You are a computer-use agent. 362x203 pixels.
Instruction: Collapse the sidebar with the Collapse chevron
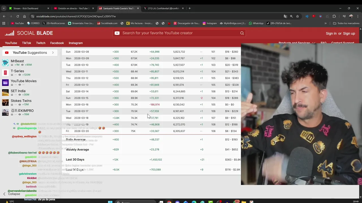coord(4,194)
